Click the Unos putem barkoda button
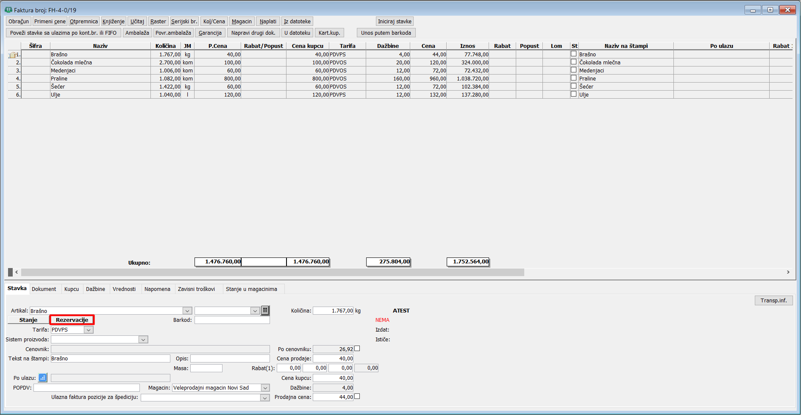Screen dimensions: 801x415 pyautogui.click(x=386, y=33)
